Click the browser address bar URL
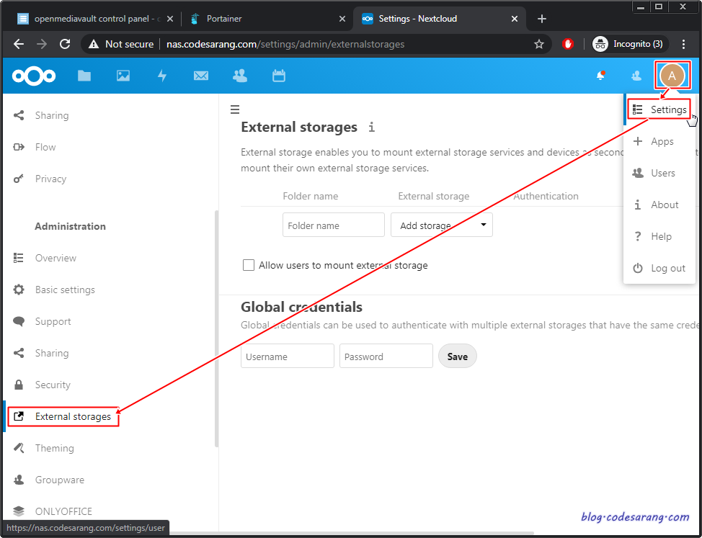Image resolution: width=702 pixels, height=538 pixels. (285, 44)
